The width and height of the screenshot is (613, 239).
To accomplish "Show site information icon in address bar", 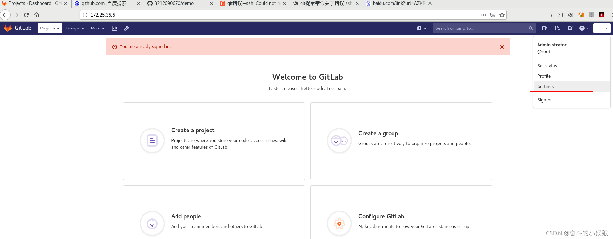I will tap(85, 15).
